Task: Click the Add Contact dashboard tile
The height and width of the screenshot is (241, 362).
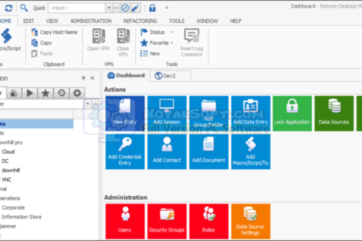Action: tap(167, 152)
